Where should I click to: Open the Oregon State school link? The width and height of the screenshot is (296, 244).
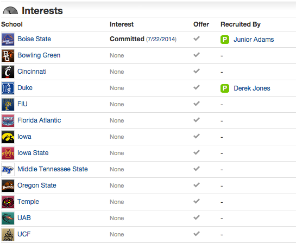coord(37,185)
